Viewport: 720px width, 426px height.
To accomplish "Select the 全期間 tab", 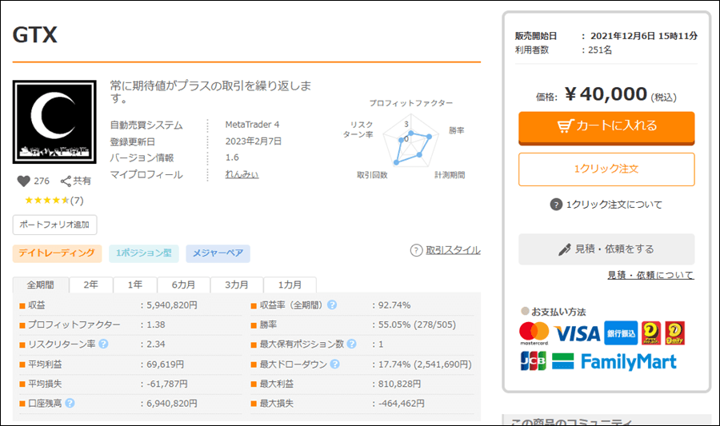I will [x=41, y=285].
